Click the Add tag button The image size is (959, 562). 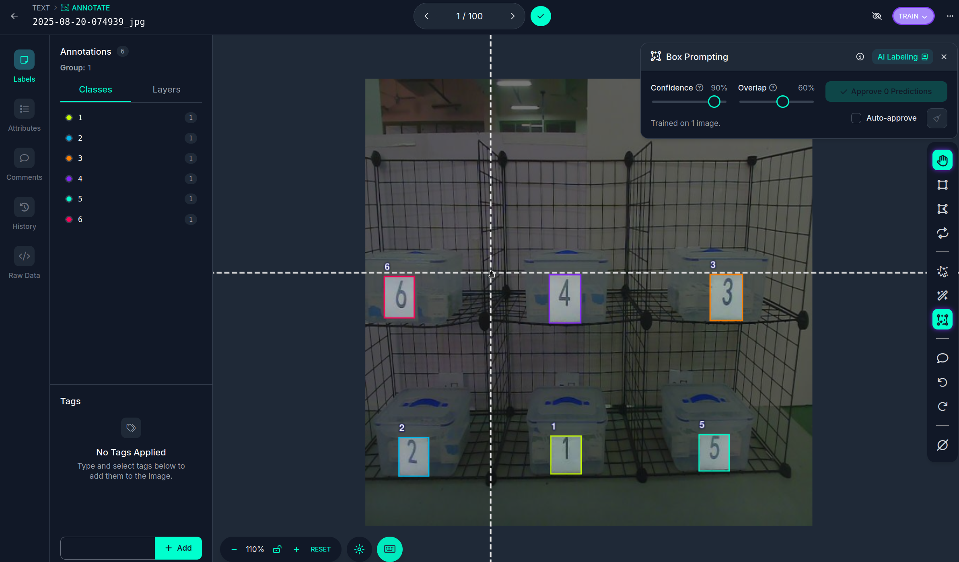(x=178, y=548)
